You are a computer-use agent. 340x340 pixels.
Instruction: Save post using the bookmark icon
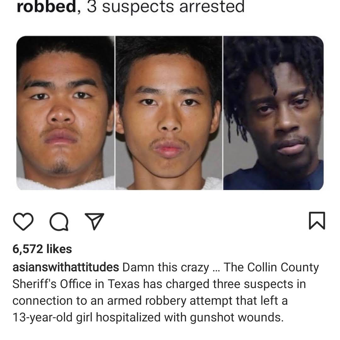coord(317,220)
